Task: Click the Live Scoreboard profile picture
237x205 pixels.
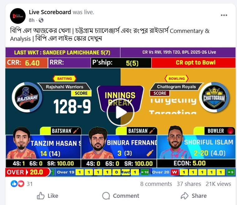Action: [18, 16]
